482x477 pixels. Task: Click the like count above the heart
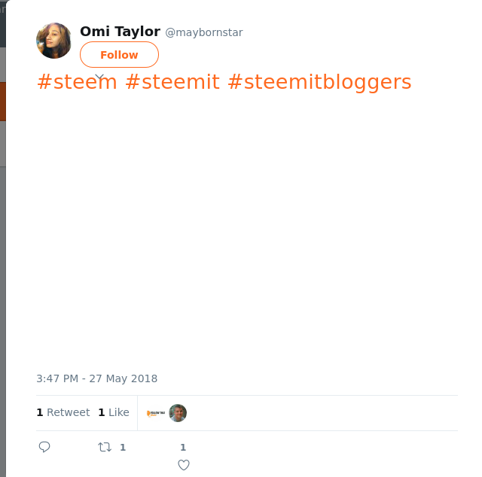coord(183,447)
